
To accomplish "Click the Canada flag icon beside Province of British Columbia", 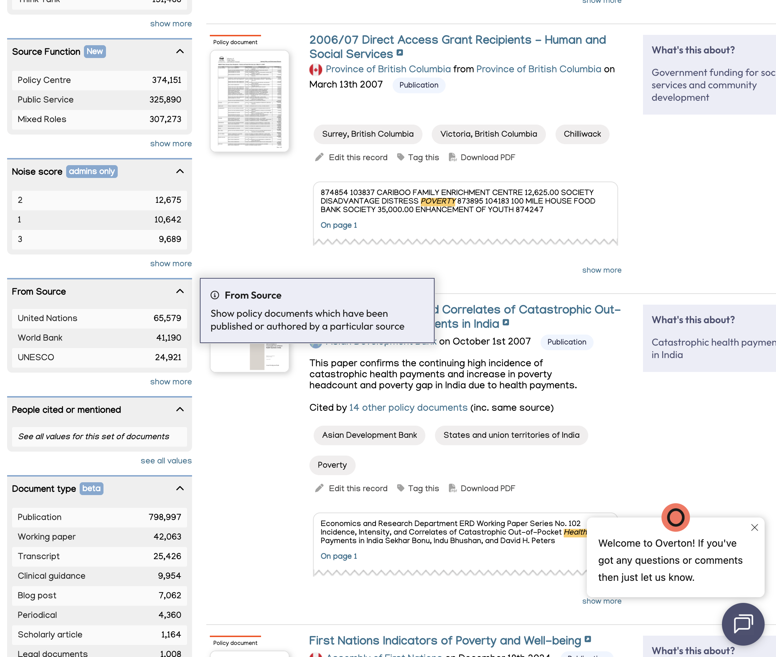I will pyautogui.click(x=315, y=70).
